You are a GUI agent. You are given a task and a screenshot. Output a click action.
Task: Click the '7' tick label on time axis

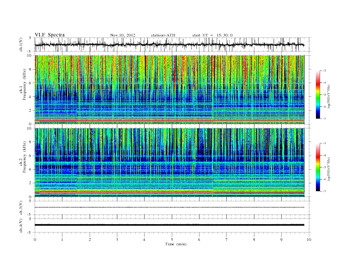227,240
